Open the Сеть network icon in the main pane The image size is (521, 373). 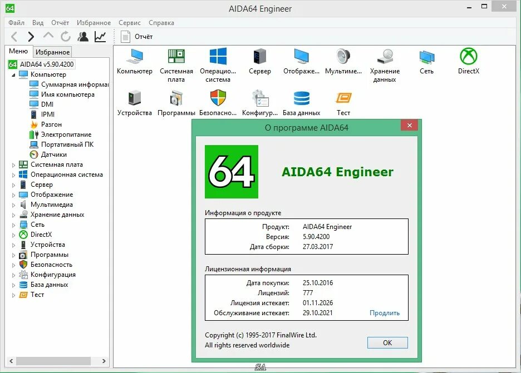426,57
